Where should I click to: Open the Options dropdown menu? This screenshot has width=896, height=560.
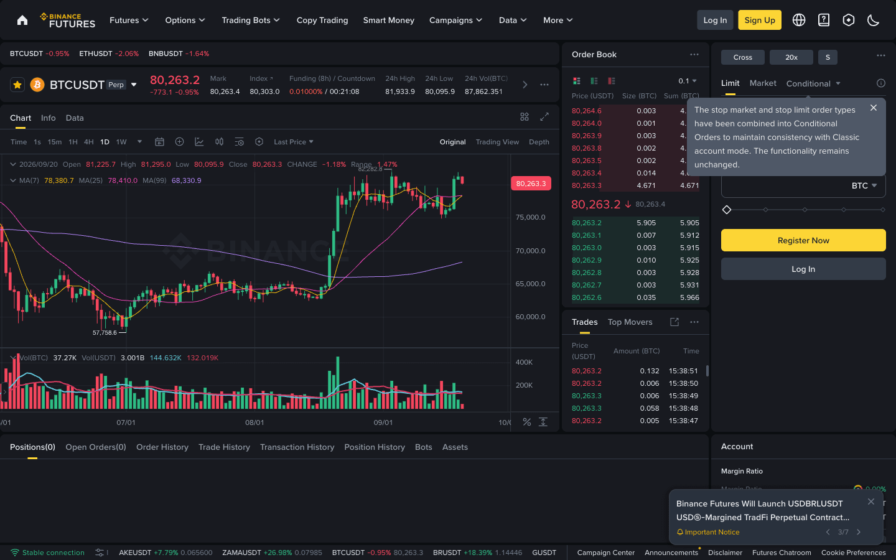(x=185, y=20)
